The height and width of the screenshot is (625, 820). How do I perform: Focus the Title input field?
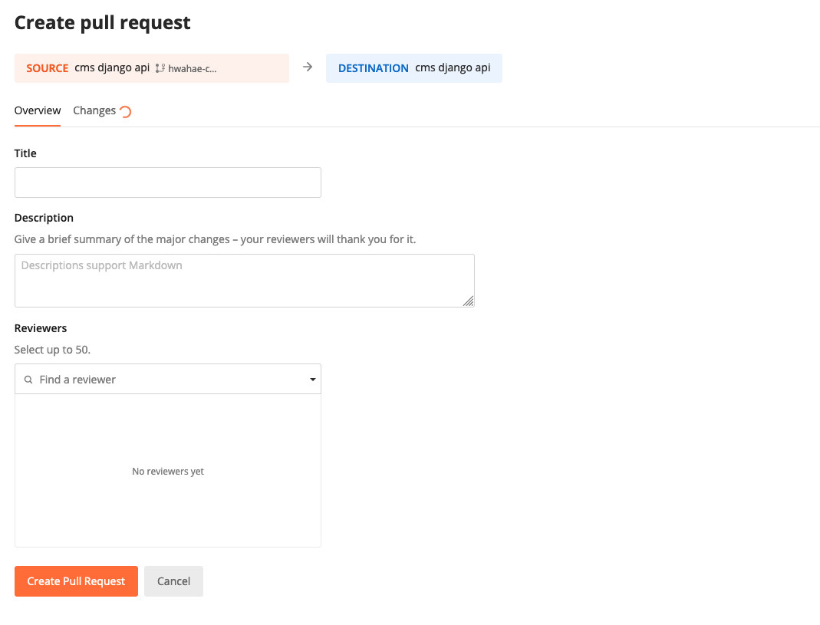click(x=167, y=182)
